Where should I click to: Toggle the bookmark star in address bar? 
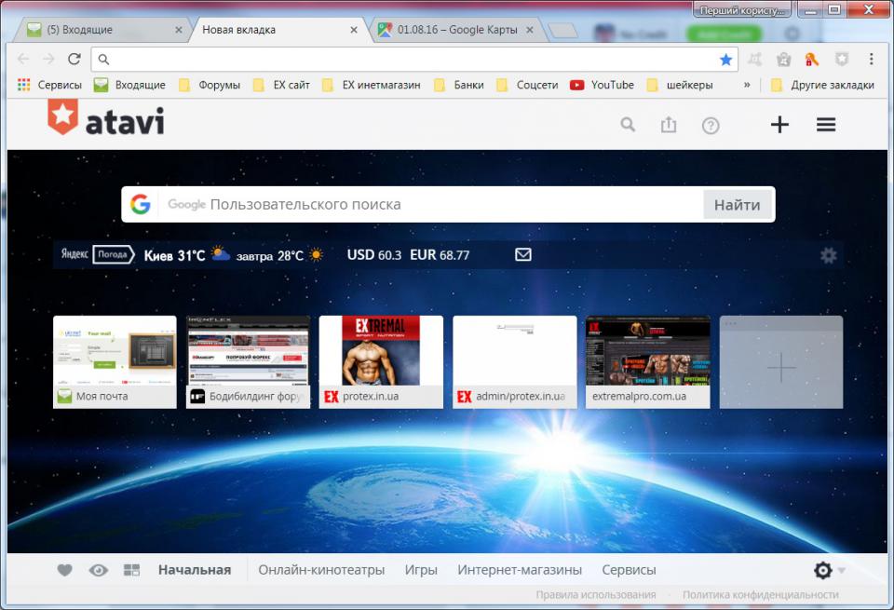click(725, 59)
